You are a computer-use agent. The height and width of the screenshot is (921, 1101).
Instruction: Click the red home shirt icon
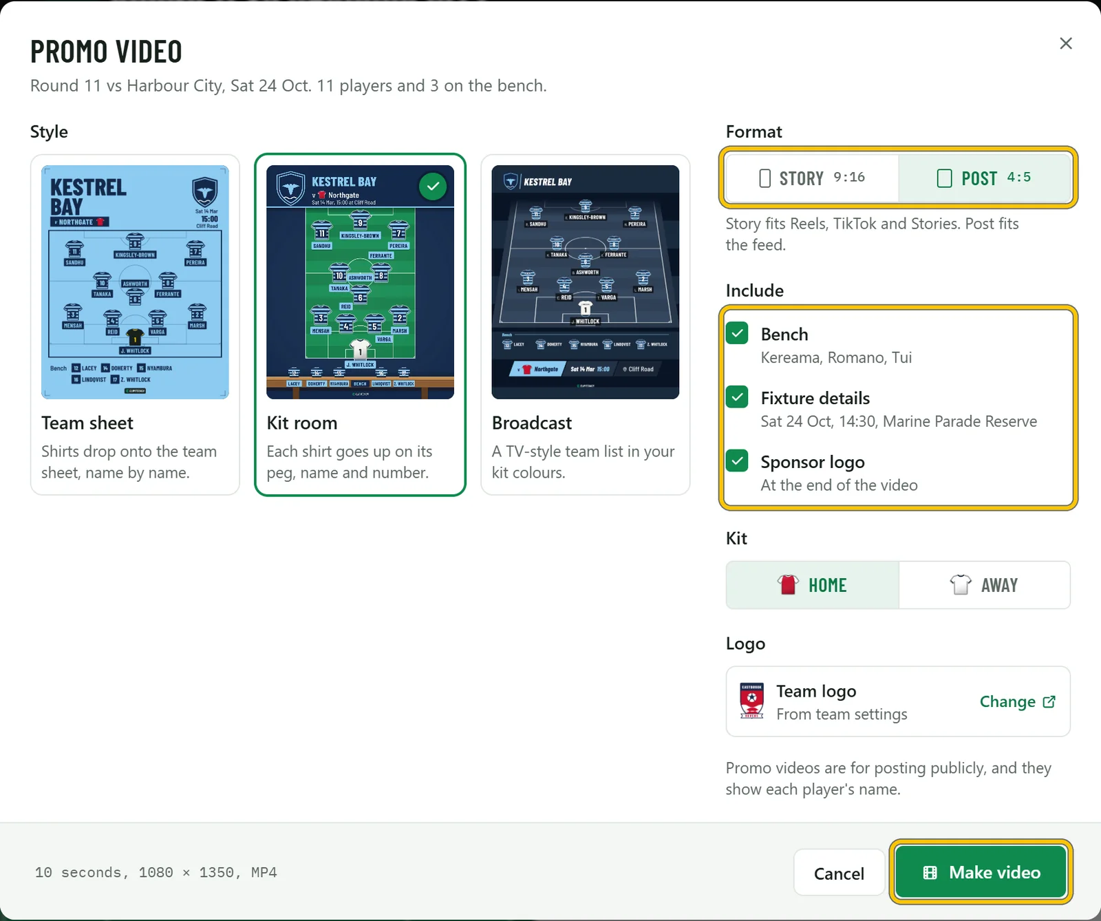coord(788,584)
